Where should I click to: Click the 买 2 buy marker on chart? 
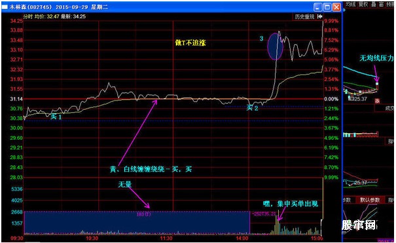[252, 108]
